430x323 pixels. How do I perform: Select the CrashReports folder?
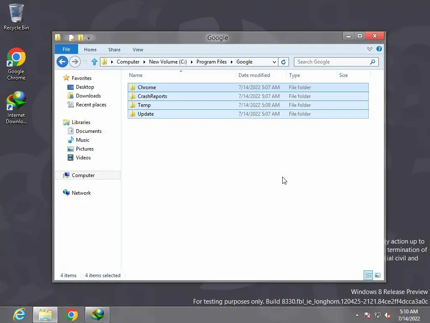[248, 96]
